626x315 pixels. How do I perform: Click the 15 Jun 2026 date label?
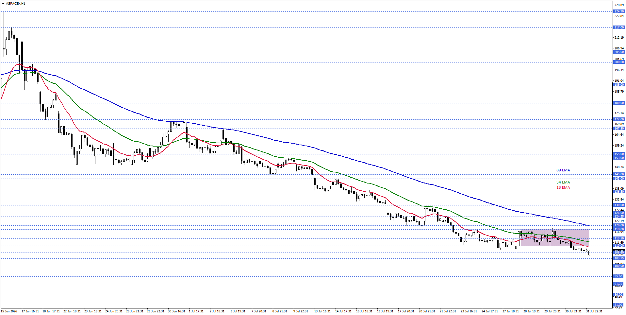[9, 311]
